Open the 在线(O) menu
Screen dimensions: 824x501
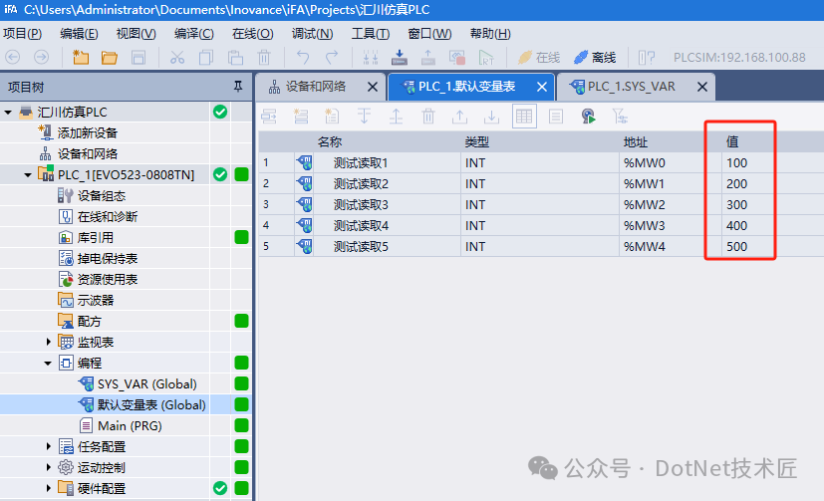[253, 34]
